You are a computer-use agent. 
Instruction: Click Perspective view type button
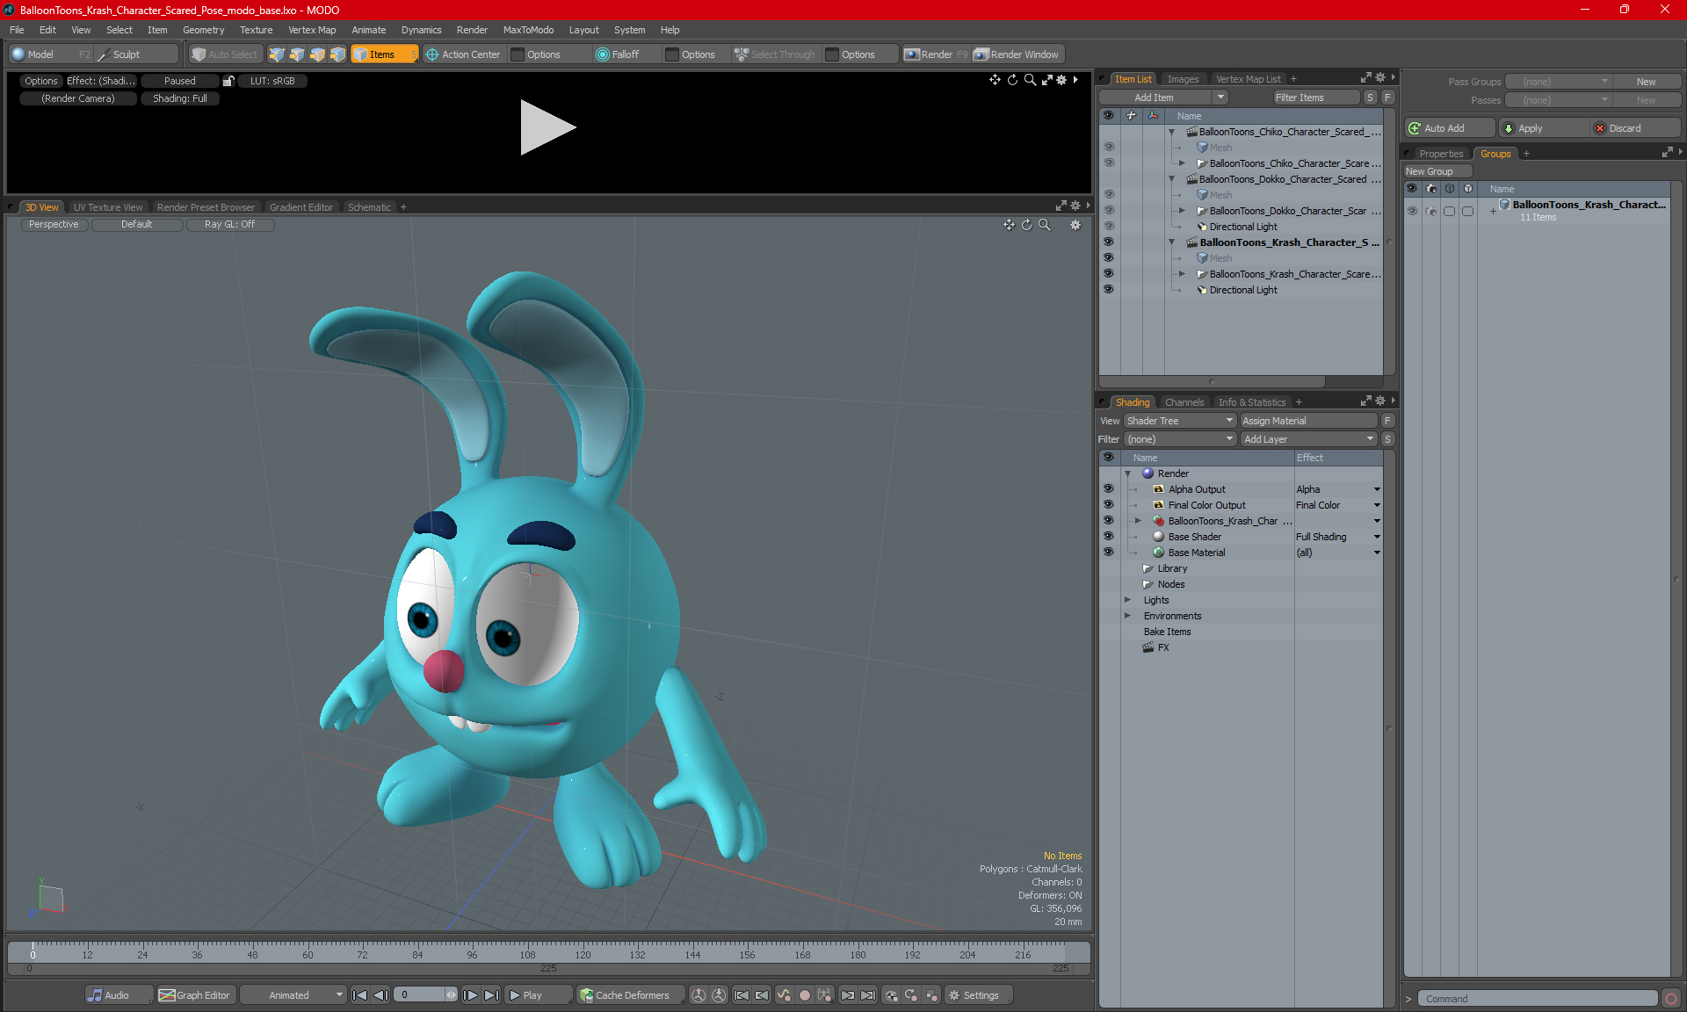coord(54,225)
